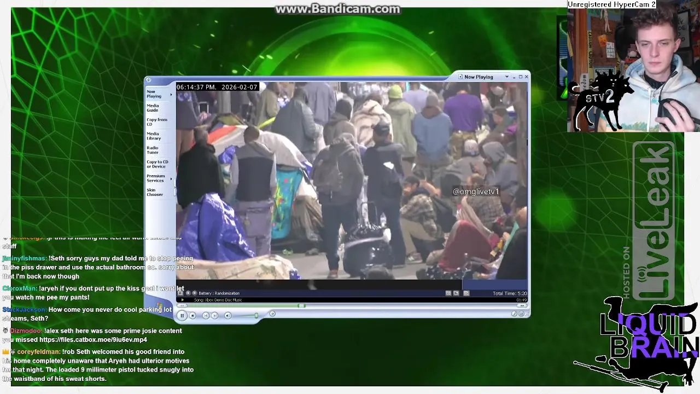This screenshot has width=700, height=394.
Task: Switch to skin mode icon
Action: [x=514, y=314]
